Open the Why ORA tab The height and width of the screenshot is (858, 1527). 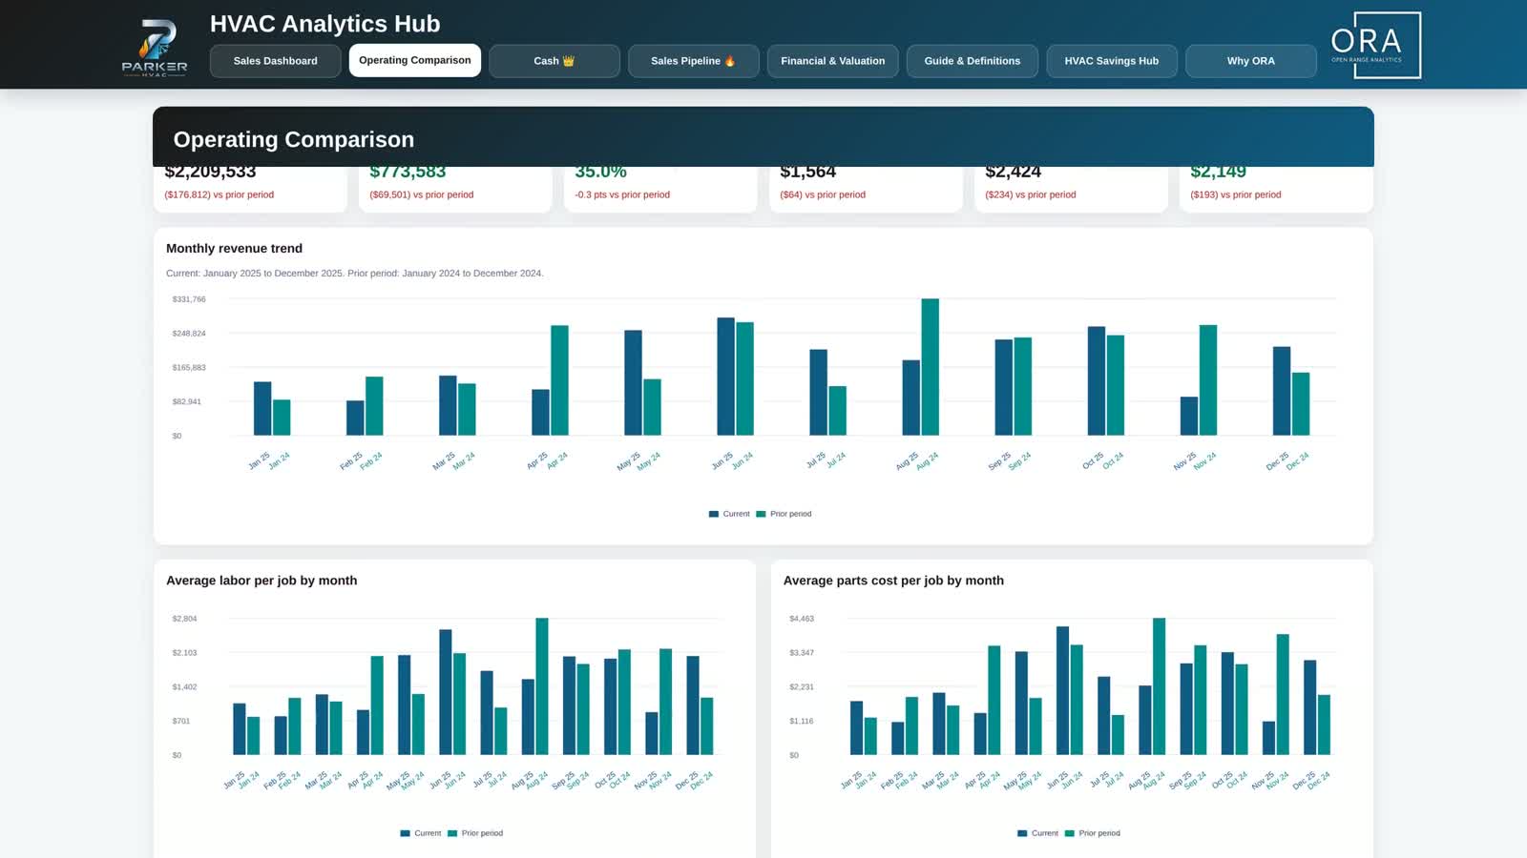(x=1250, y=61)
